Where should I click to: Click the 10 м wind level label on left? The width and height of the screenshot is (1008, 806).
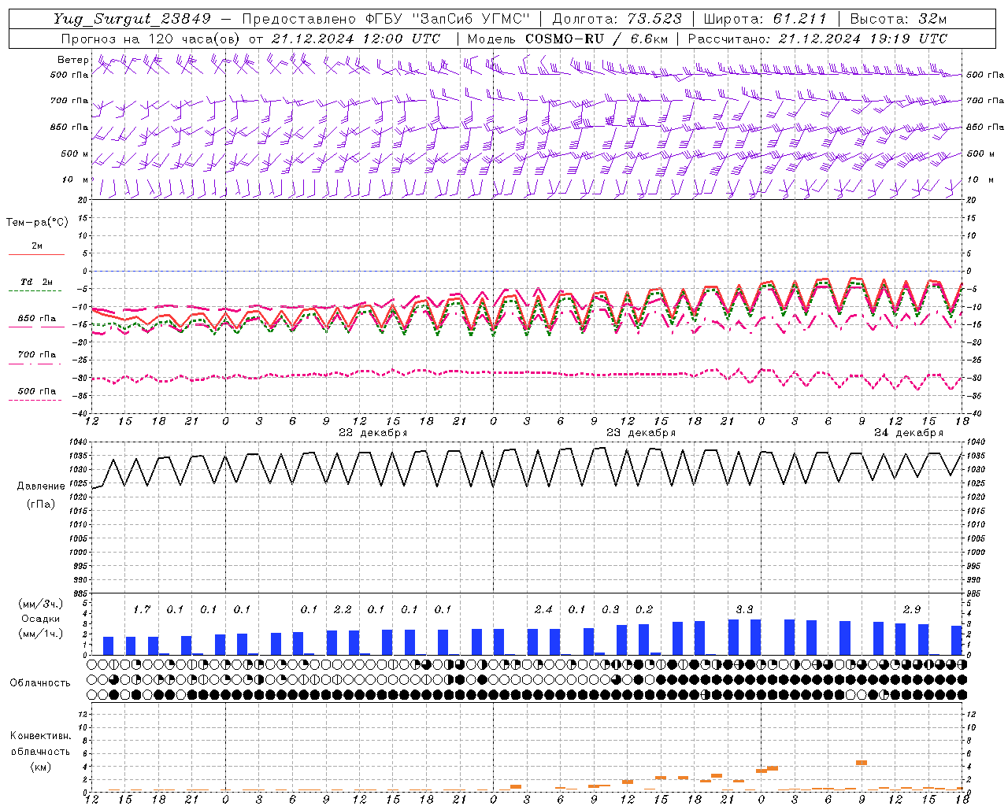[x=76, y=179]
